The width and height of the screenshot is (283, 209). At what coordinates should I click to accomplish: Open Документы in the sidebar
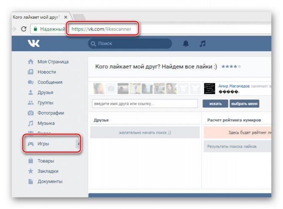(50, 181)
